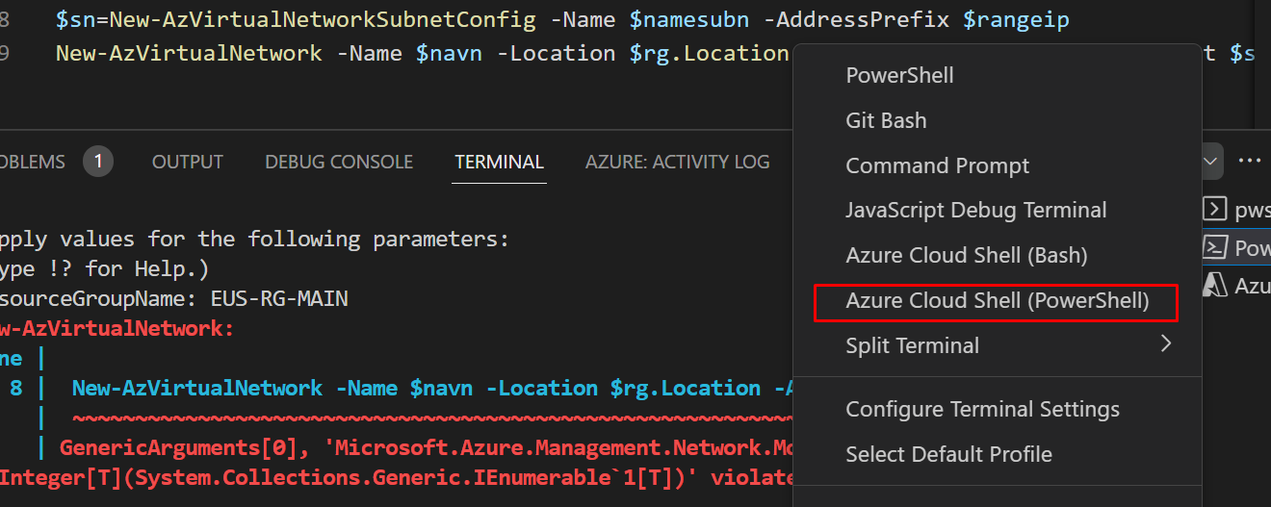Image resolution: width=1271 pixels, height=507 pixels.
Task: Click the $rangeip variable in the editor
Action: (x=1016, y=20)
